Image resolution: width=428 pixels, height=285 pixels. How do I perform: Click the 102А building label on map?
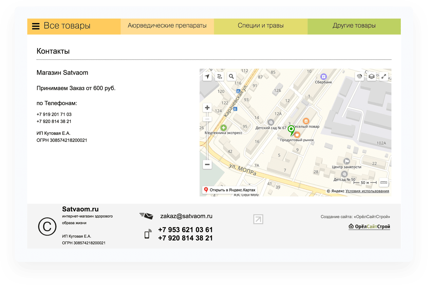point(382,143)
